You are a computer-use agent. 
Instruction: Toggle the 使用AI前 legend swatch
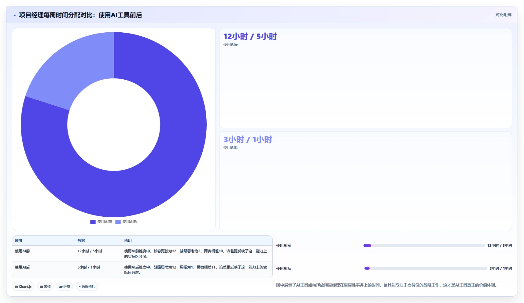coord(93,222)
